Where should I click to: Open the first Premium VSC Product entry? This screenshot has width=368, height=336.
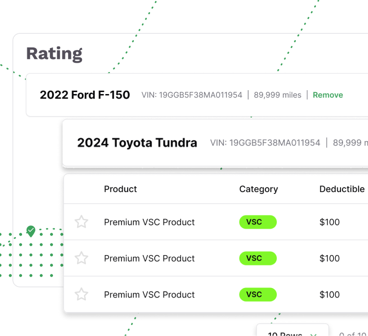[x=149, y=222]
